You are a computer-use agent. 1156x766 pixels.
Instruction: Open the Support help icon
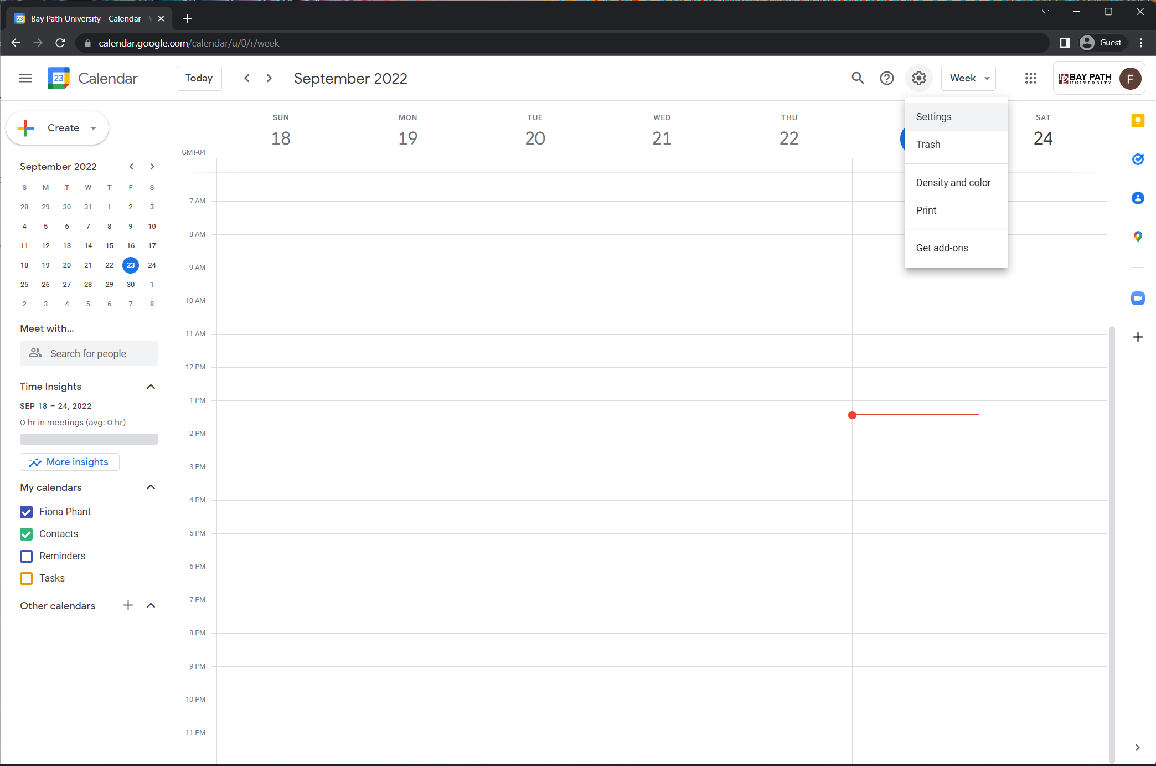886,78
